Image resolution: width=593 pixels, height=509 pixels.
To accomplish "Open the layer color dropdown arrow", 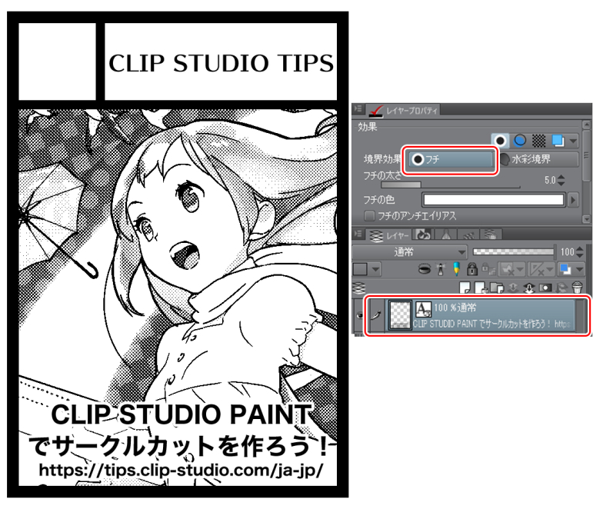I will (x=580, y=270).
